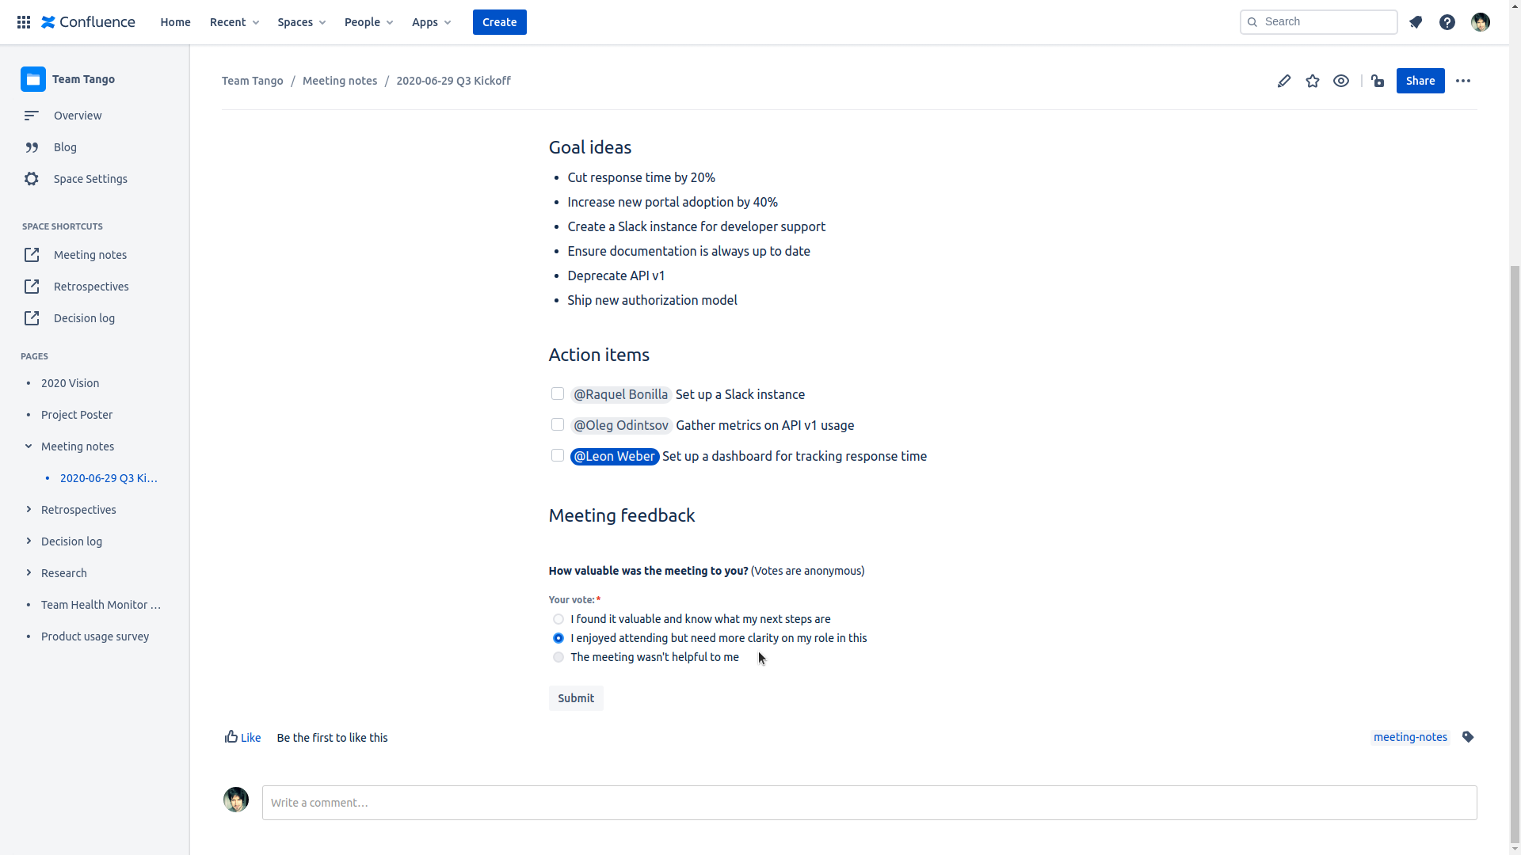
Task: Star this page as favorite
Action: (x=1313, y=81)
